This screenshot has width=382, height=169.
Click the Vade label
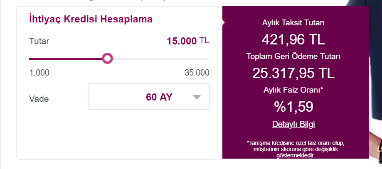(39, 99)
